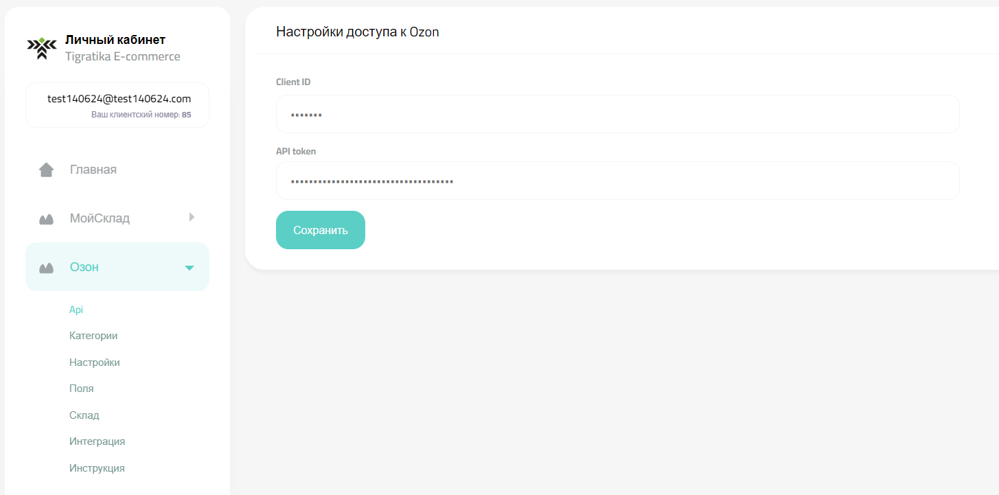The image size is (999, 495).
Task: Open the Главная menu item
Action: 117,170
